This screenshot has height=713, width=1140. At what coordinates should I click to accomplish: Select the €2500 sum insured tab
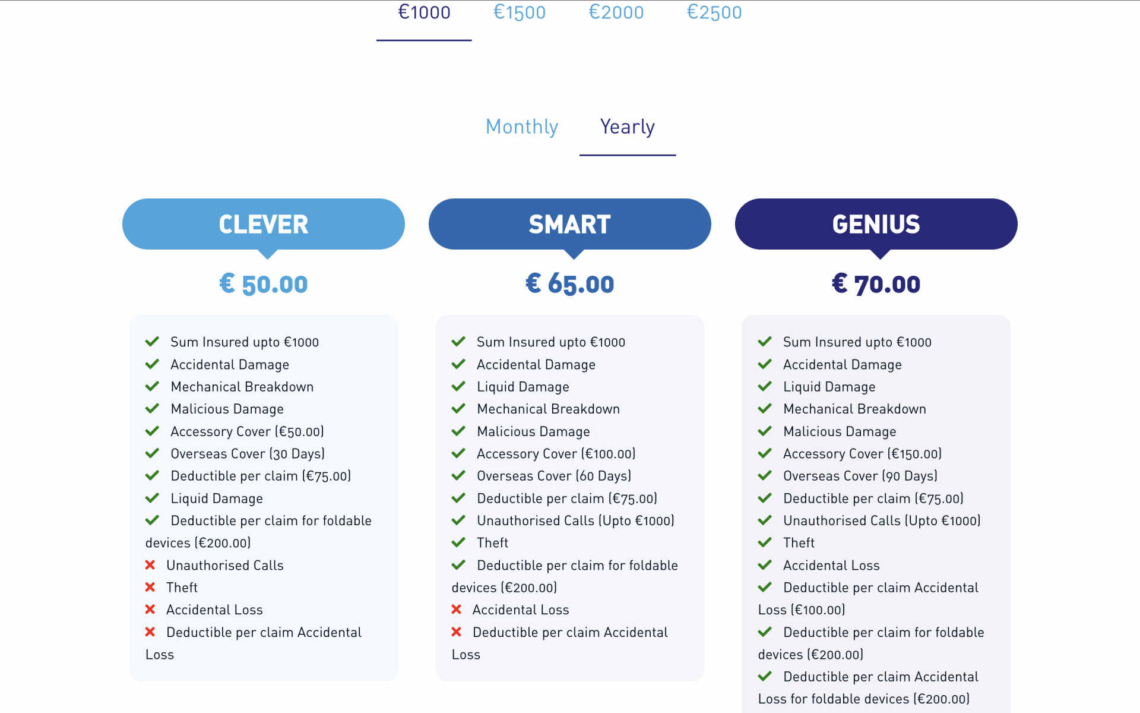(x=714, y=12)
